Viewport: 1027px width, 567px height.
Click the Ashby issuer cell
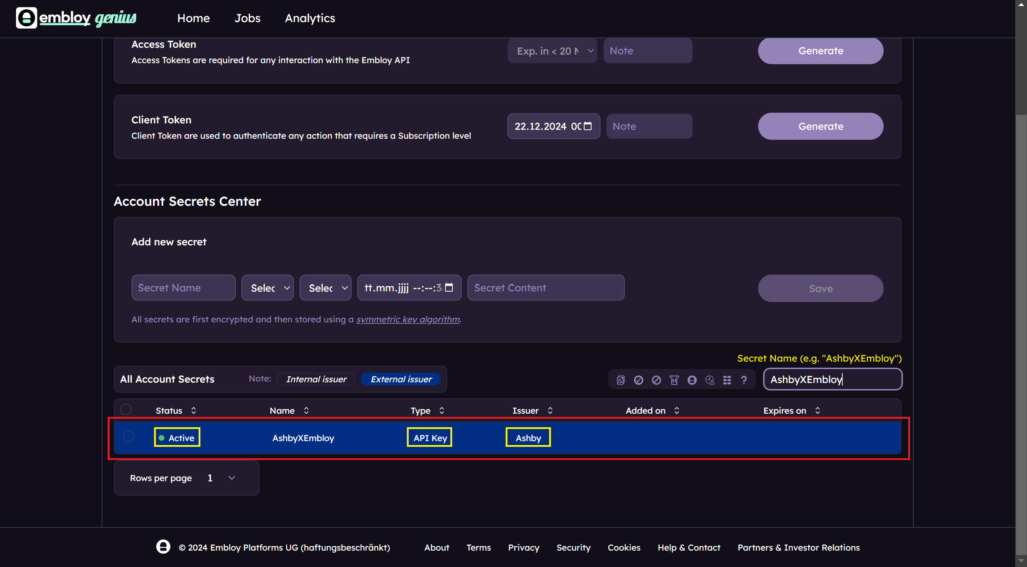point(528,438)
